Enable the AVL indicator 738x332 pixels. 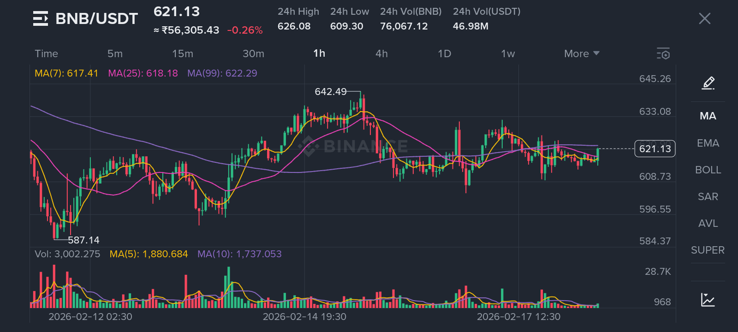(708, 223)
